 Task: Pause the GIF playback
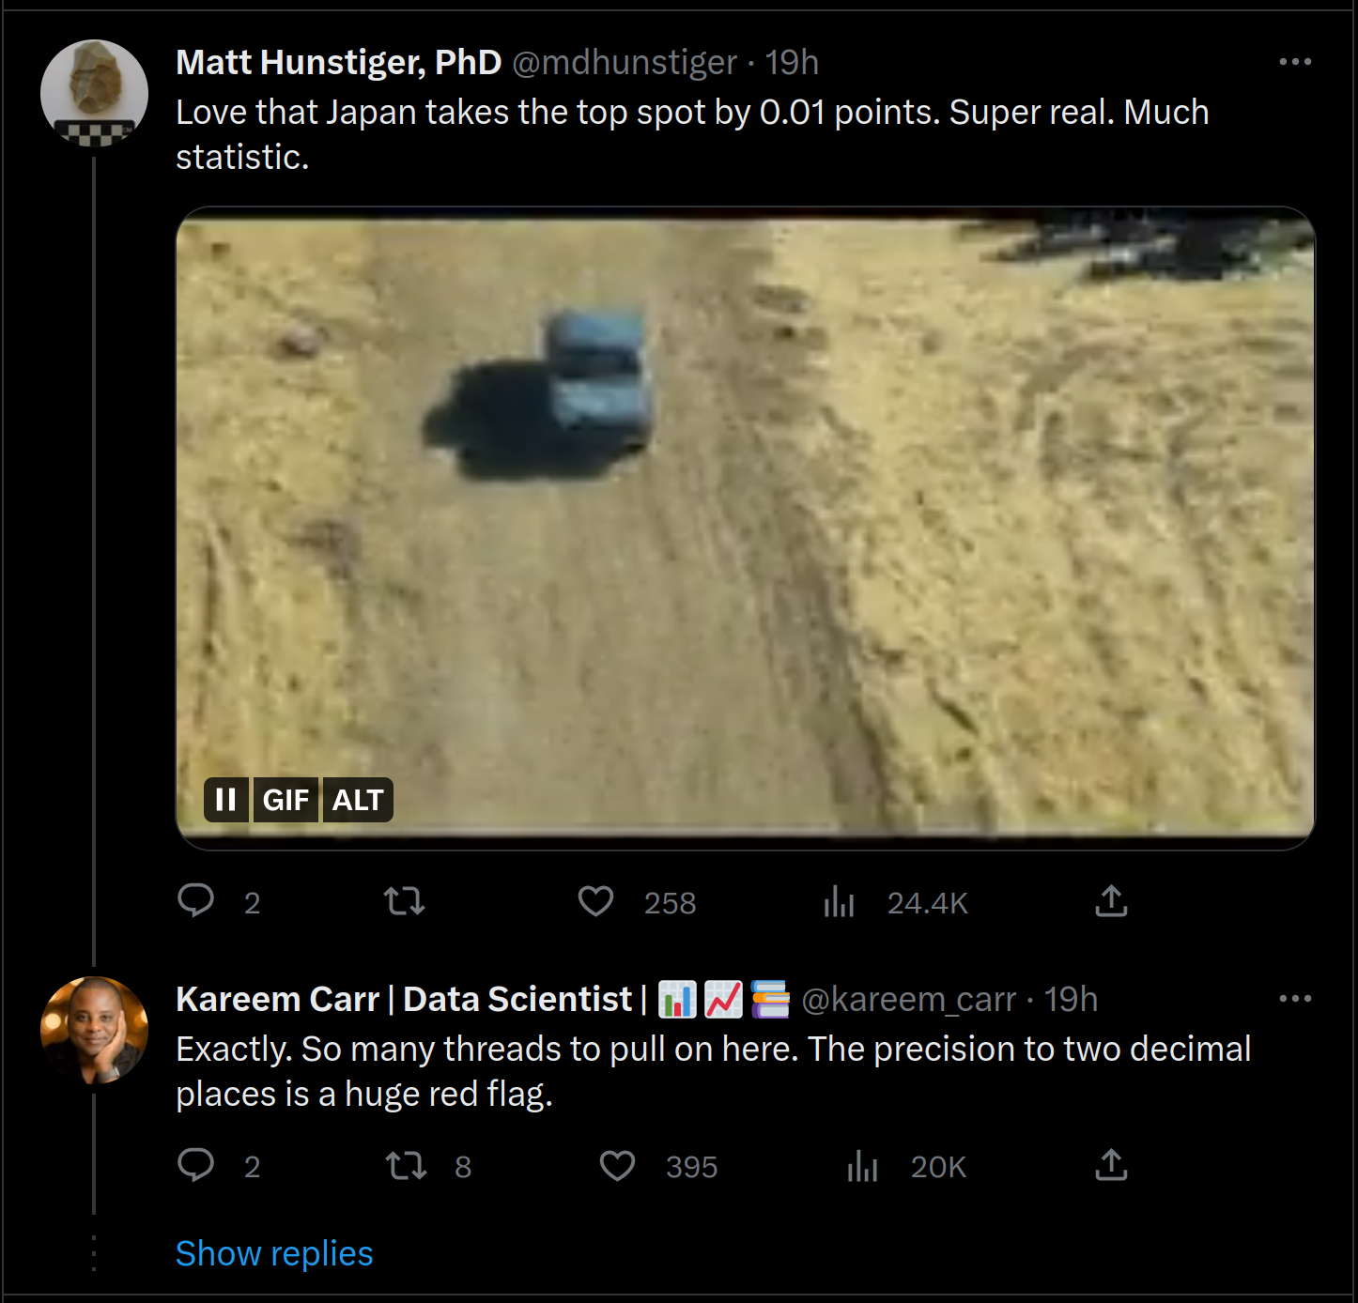pyautogui.click(x=226, y=800)
